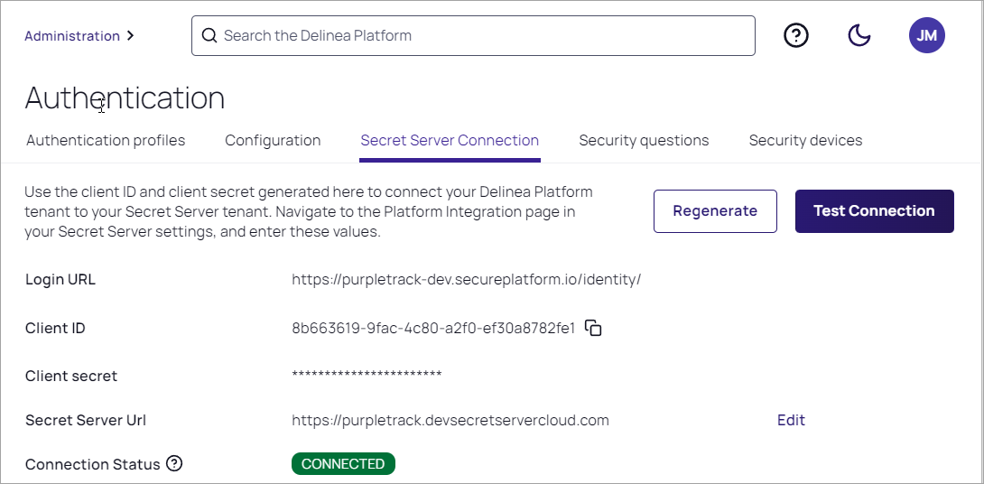Copy the Client ID to clipboard
This screenshot has height=484, width=984.
pyautogui.click(x=593, y=328)
